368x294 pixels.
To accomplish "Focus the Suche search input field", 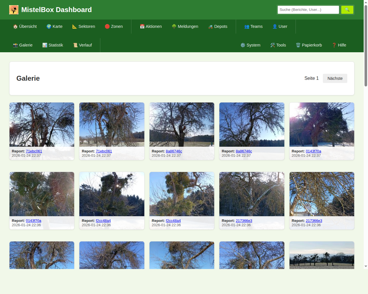I will pyautogui.click(x=308, y=10).
